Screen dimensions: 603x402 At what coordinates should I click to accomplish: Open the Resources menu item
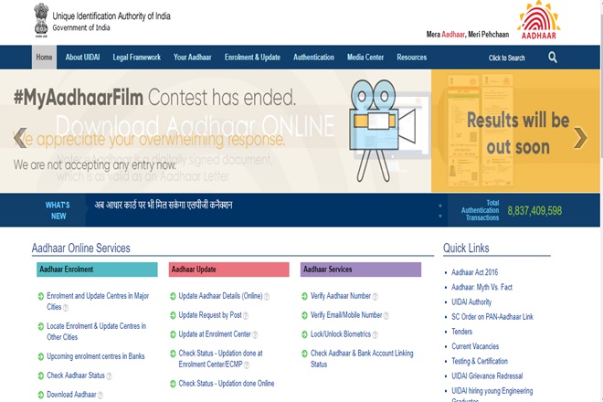click(x=412, y=58)
